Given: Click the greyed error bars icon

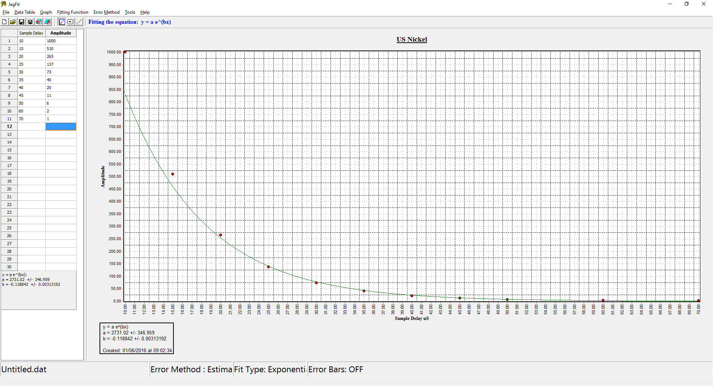Looking at the screenshot, I should click(79, 22).
